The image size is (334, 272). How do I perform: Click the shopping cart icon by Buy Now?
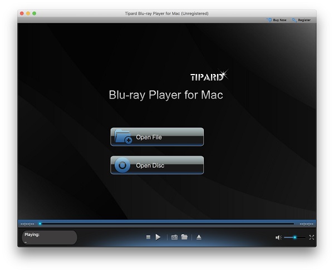click(269, 20)
